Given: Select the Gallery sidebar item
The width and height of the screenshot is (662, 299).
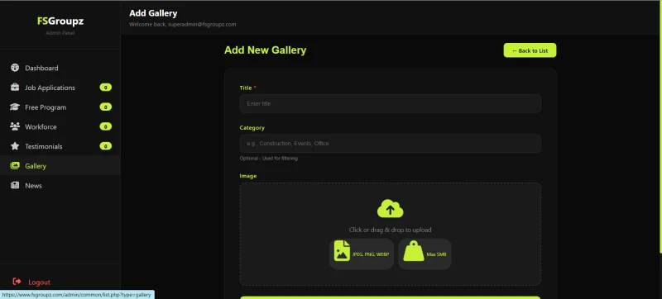Looking at the screenshot, I should coord(60,165).
